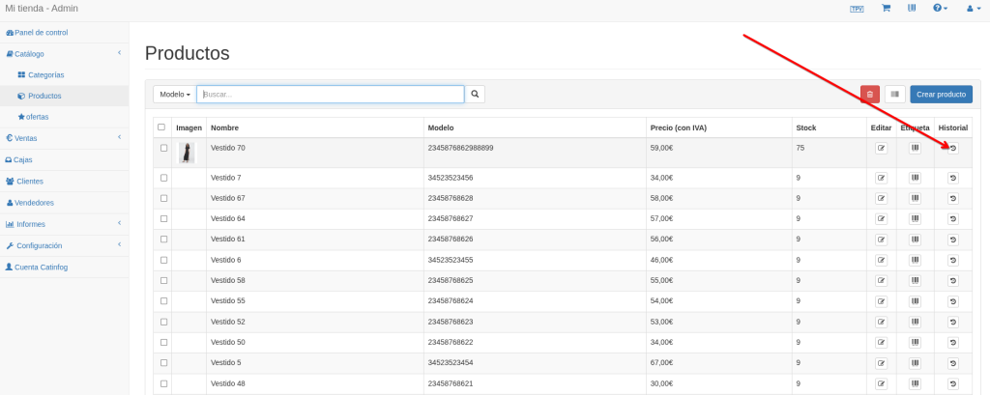This screenshot has height=395, width=990.
Task: Click edit icon for Vestido 7
Action: (881, 178)
